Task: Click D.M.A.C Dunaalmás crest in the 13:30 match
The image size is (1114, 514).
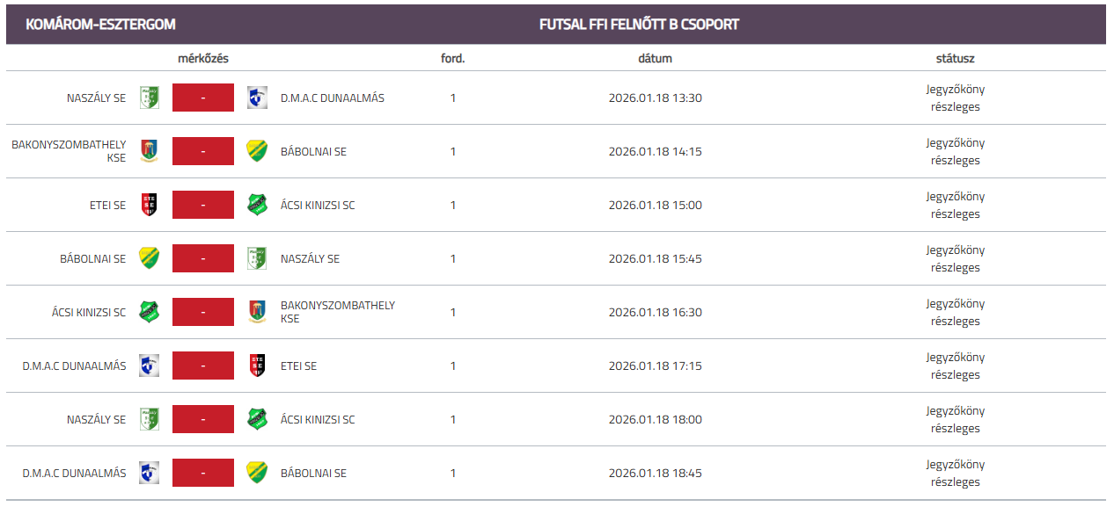Action: tap(257, 98)
